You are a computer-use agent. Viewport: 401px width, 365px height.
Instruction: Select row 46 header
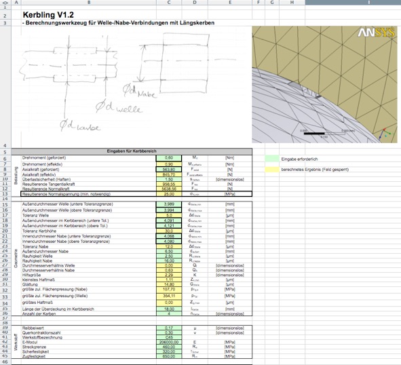(5, 362)
